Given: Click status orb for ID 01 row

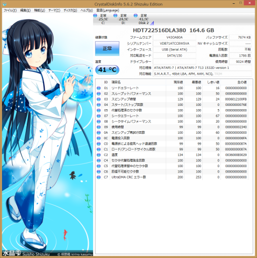Looking at the screenshot, I should point(98,88).
